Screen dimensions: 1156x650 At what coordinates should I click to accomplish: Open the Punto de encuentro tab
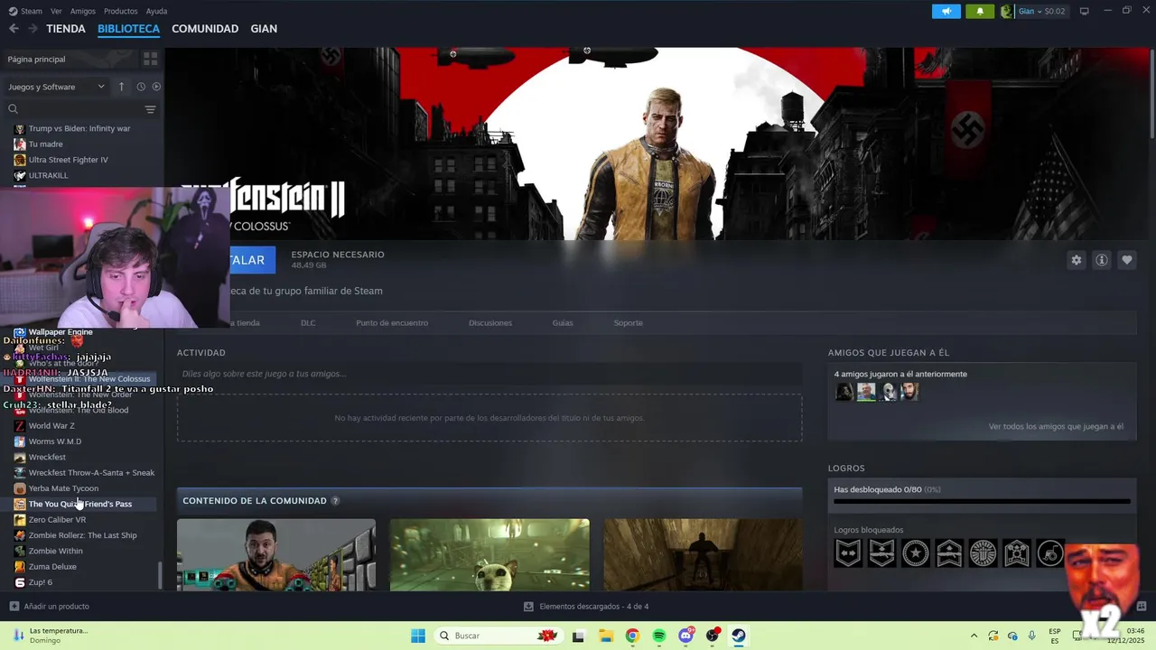(x=392, y=322)
